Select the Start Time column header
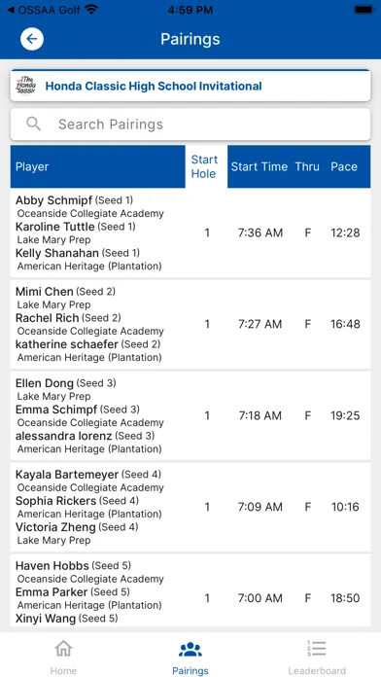Viewport: 381px width, 677px height. tap(259, 166)
